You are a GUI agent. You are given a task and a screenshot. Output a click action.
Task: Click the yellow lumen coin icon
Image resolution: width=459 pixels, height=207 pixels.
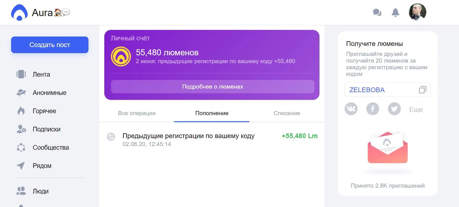point(121,56)
